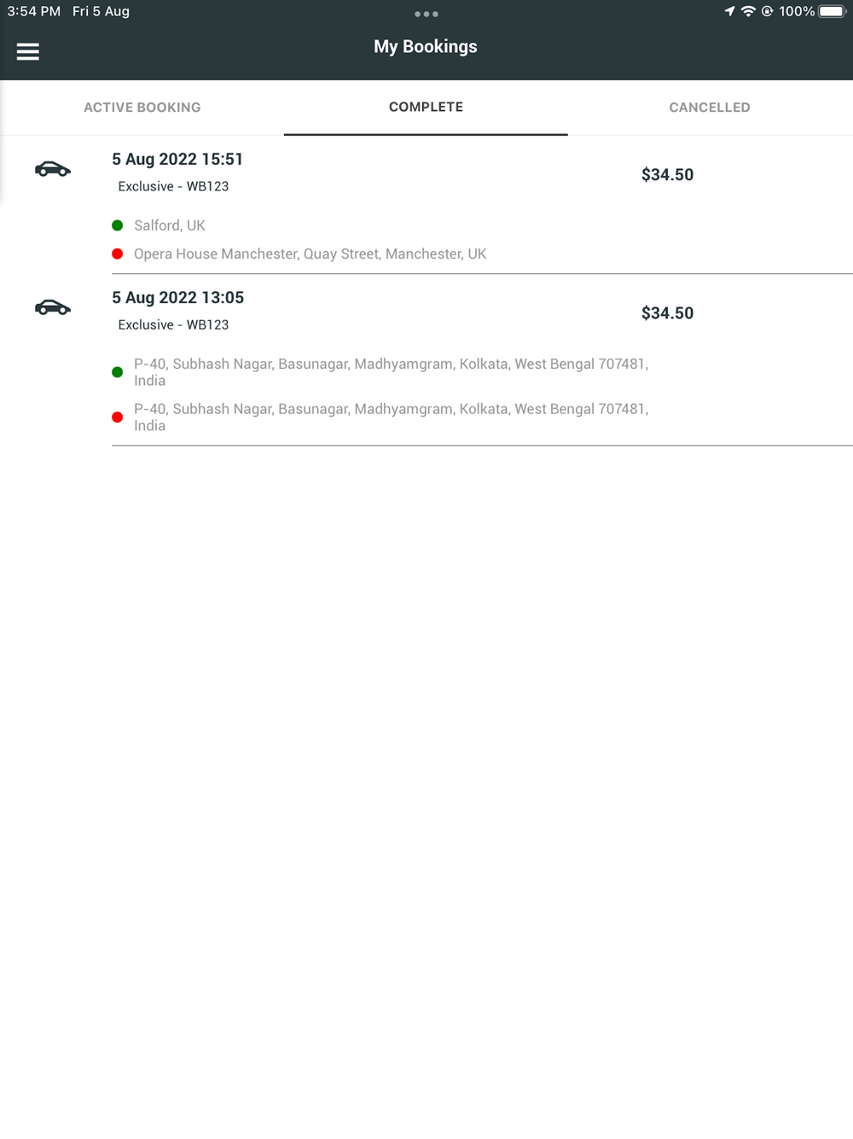Image resolution: width=853 pixels, height=1139 pixels.
Task: Click car icon for 13:05 booking
Action: point(53,307)
